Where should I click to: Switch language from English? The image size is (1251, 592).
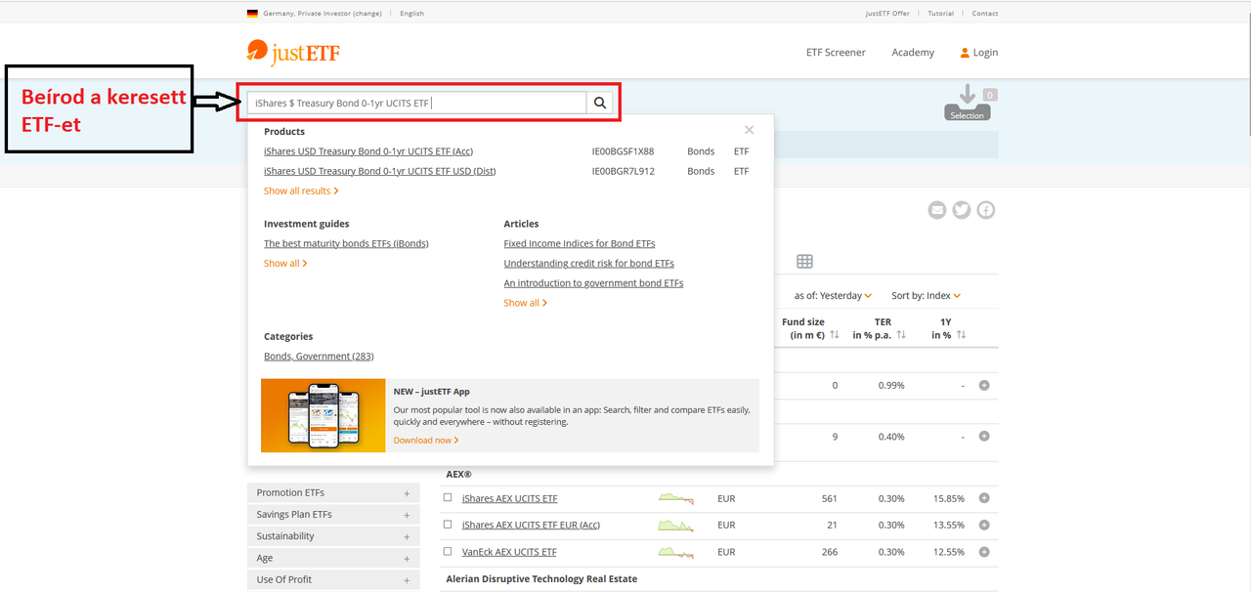click(x=411, y=14)
